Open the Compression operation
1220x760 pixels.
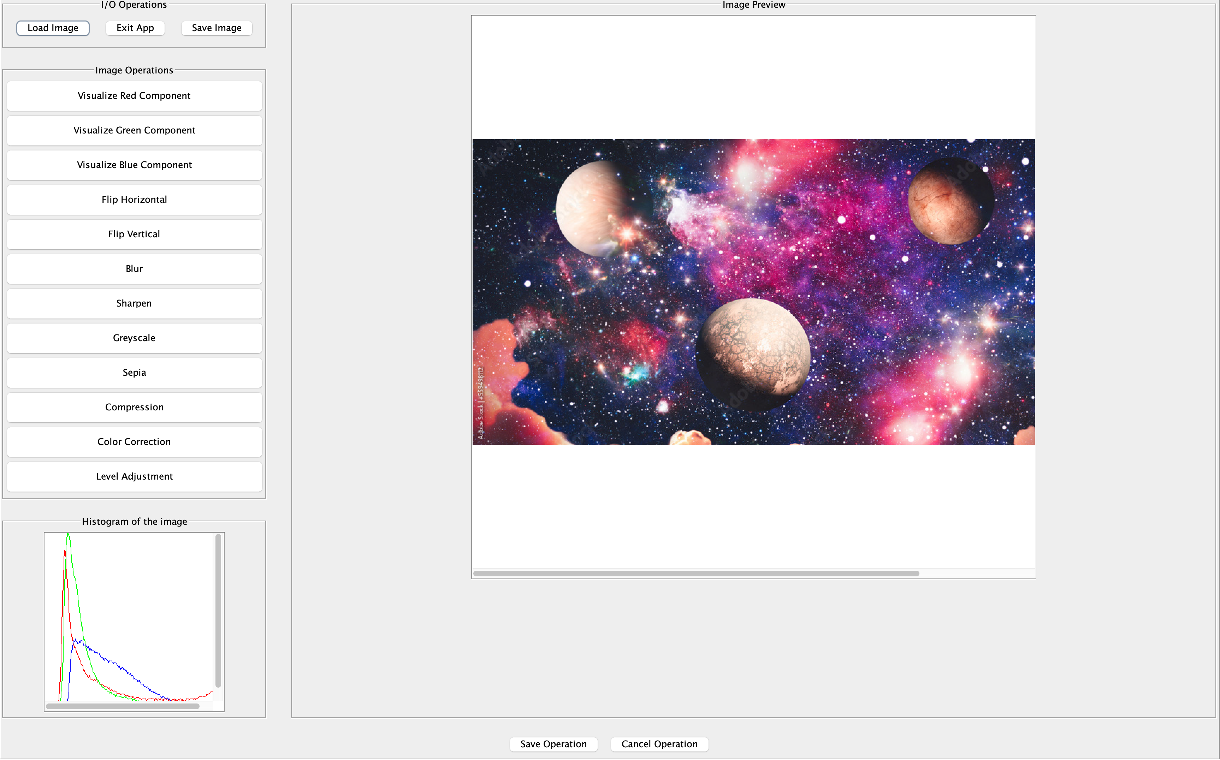134,407
